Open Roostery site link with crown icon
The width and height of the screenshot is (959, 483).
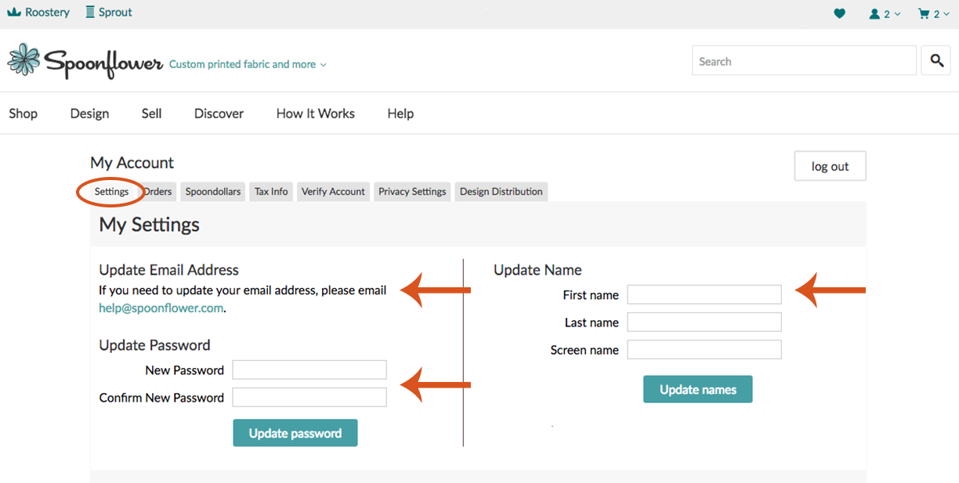pyautogui.click(x=38, y=13)
